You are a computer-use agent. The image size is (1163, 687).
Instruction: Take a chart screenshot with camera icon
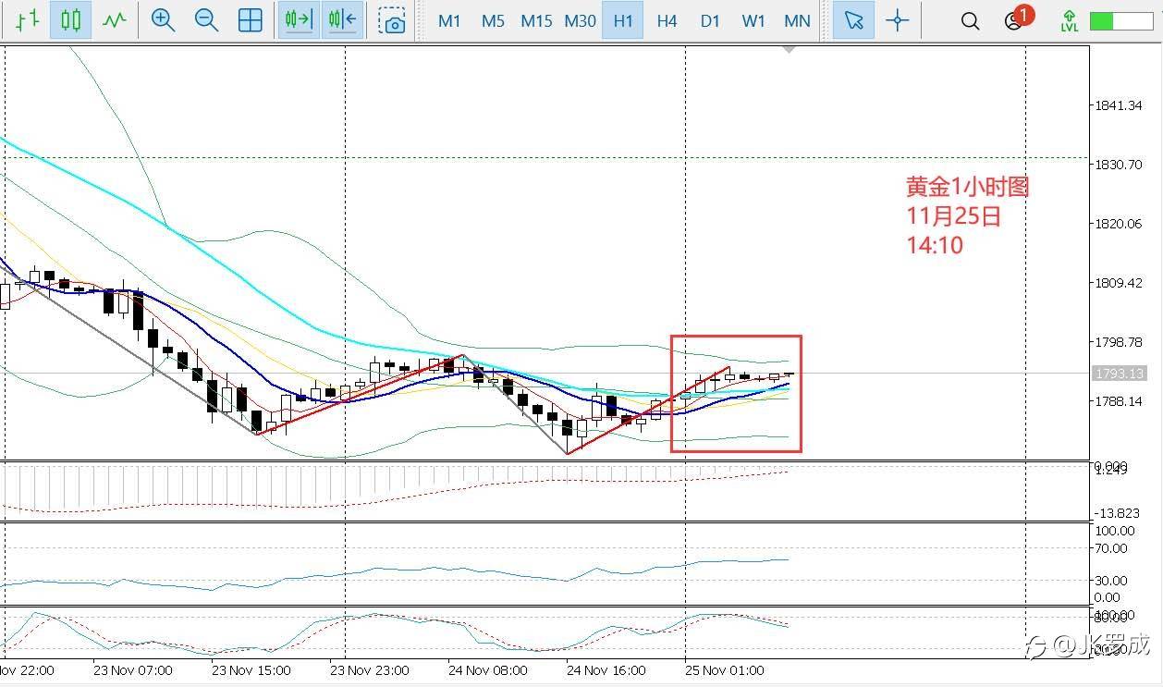[x=393, y=20]
